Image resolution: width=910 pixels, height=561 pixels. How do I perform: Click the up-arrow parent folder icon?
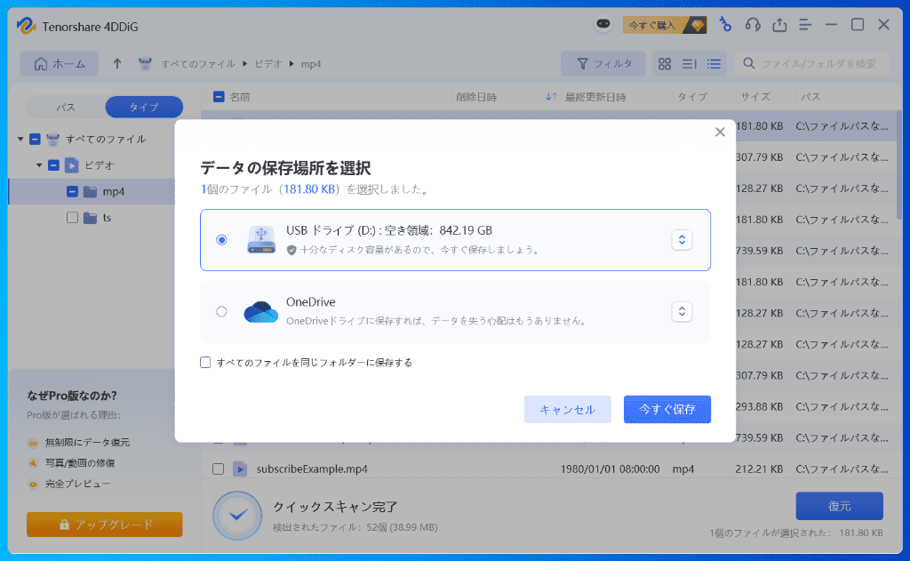click(x=117, y=63)
